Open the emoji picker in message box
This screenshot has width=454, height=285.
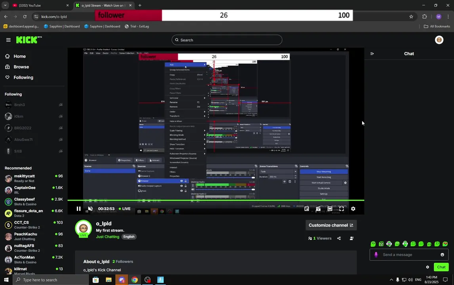click(442, 255)
